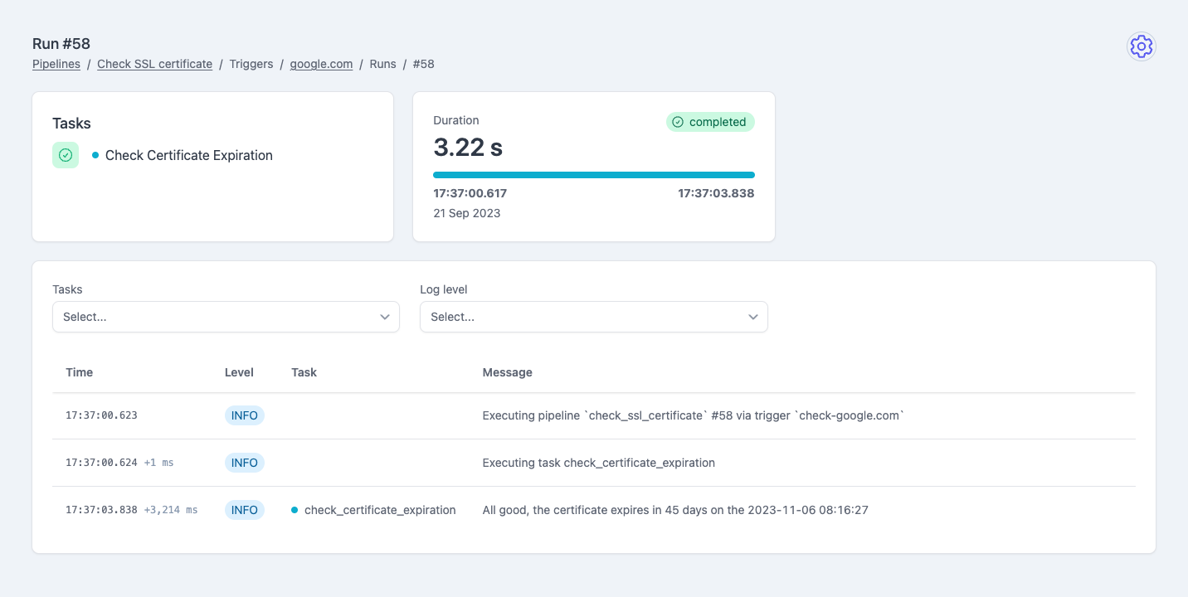Image resolution: width=1188 pixels, height=597 pixels.
Task: Click the Runs breadcrumb text
Action: point(382,64)
